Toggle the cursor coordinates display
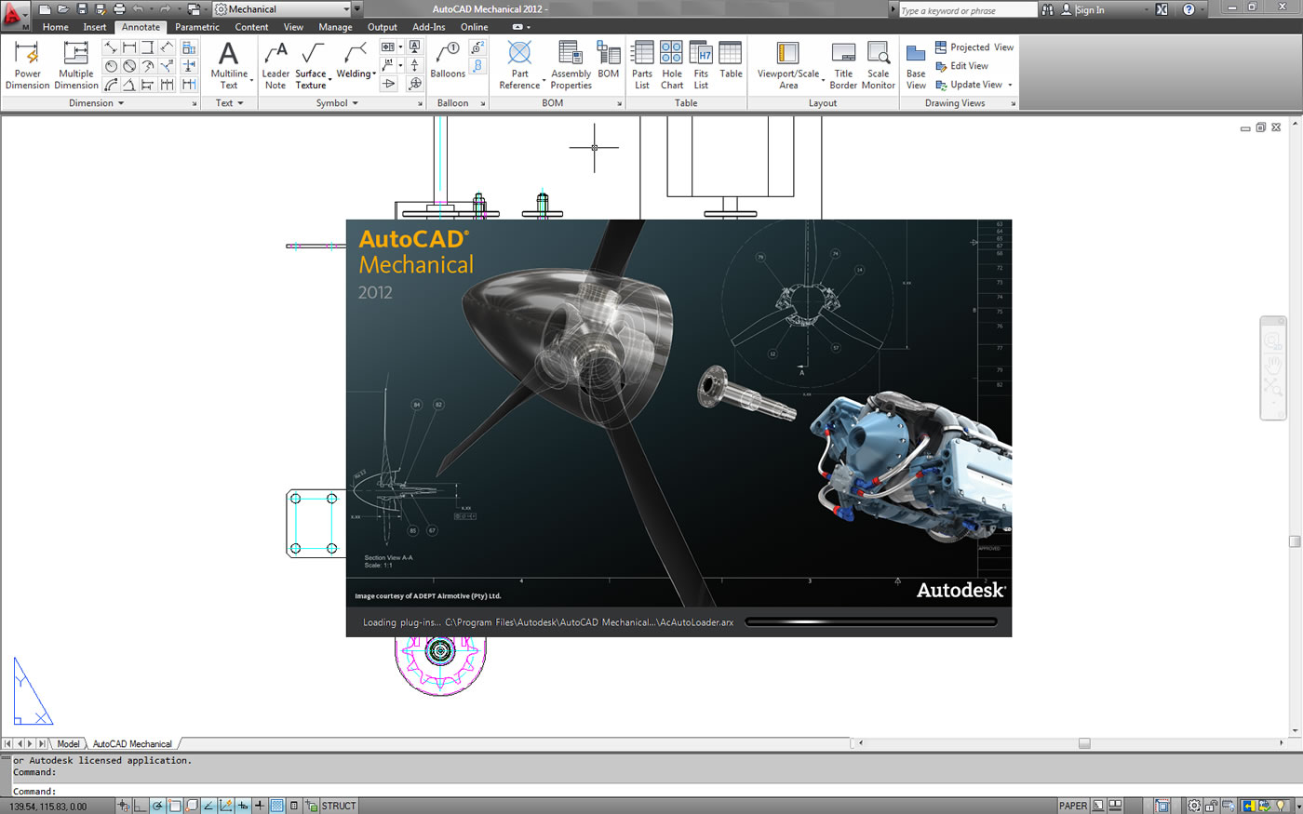This screenshot has width=1303, height=814. (48, 807)
